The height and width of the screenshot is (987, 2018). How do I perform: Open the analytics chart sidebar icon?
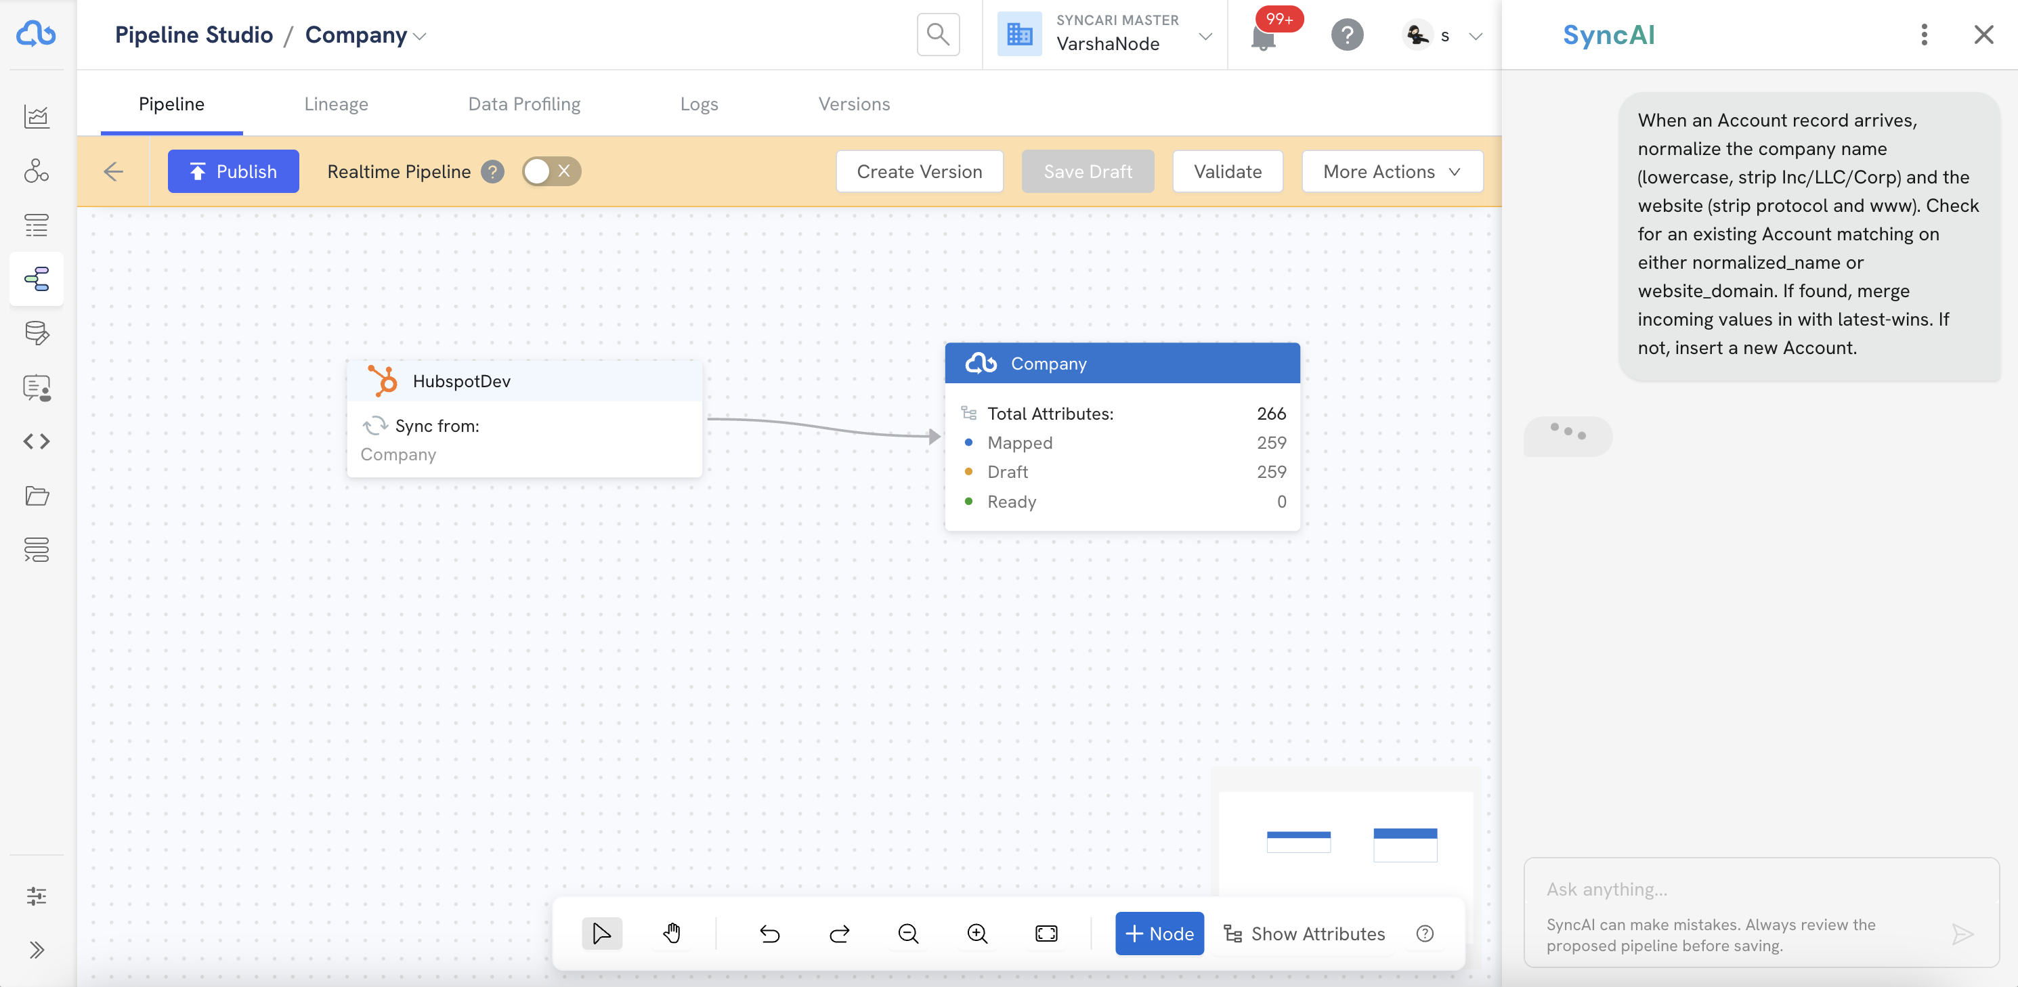(36, 116)
